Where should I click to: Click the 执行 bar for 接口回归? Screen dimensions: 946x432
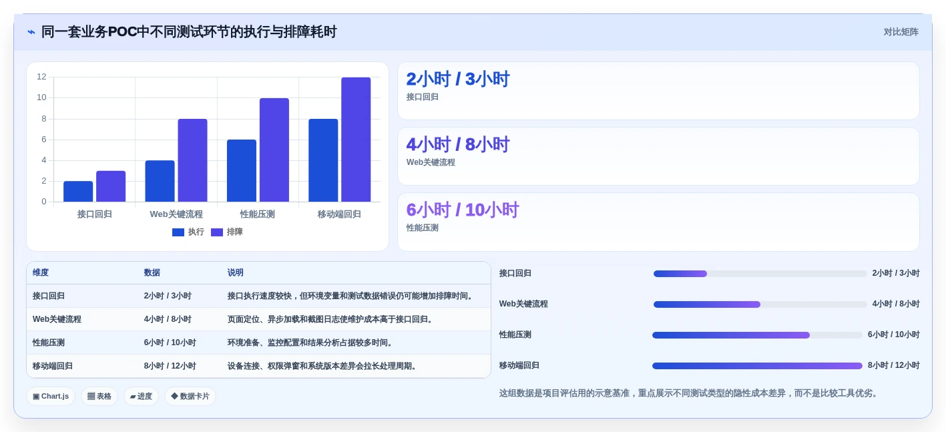pyautogui.click(x=78, y=192)
